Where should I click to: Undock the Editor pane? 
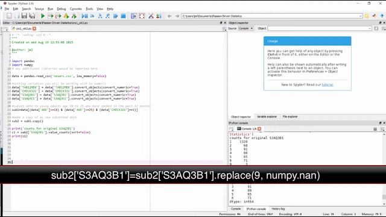tap(221, 23)
